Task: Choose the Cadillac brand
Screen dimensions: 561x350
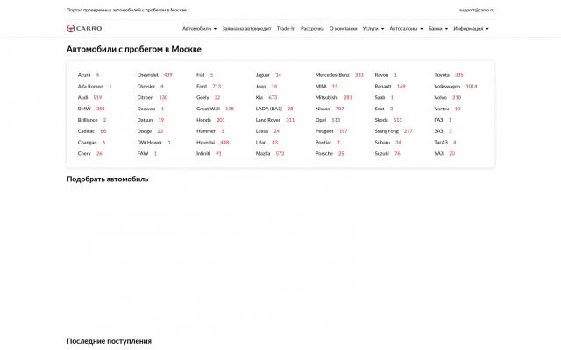Action: 86,131
